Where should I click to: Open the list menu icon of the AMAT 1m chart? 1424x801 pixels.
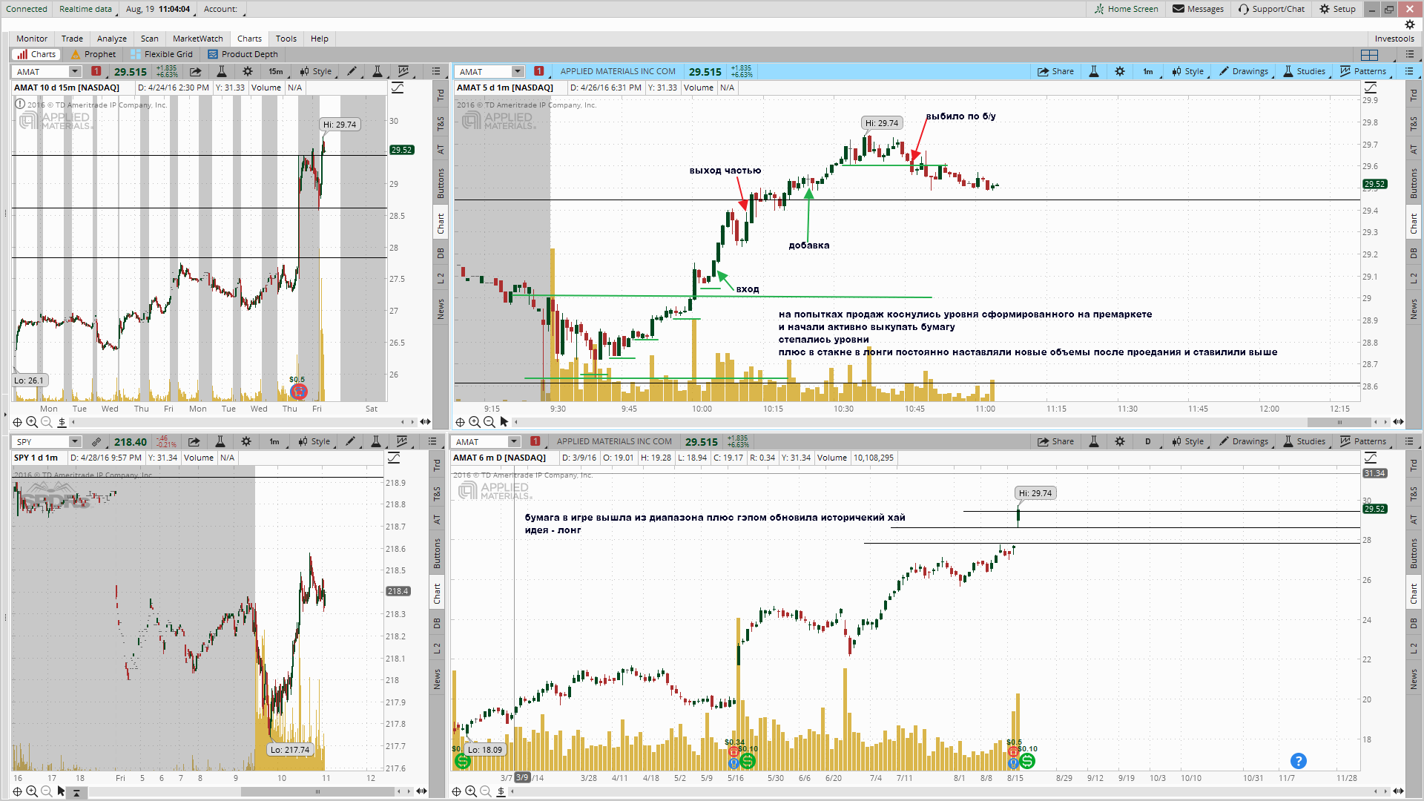1409,71
